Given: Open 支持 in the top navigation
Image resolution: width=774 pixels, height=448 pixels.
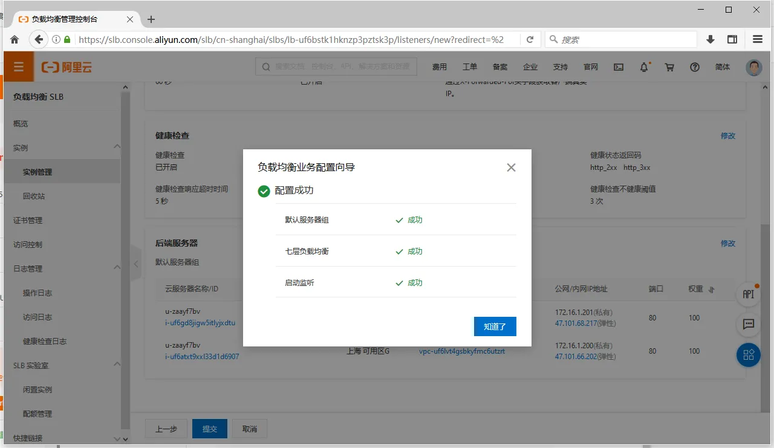Looking at the screenshot, I should point(561,67).
